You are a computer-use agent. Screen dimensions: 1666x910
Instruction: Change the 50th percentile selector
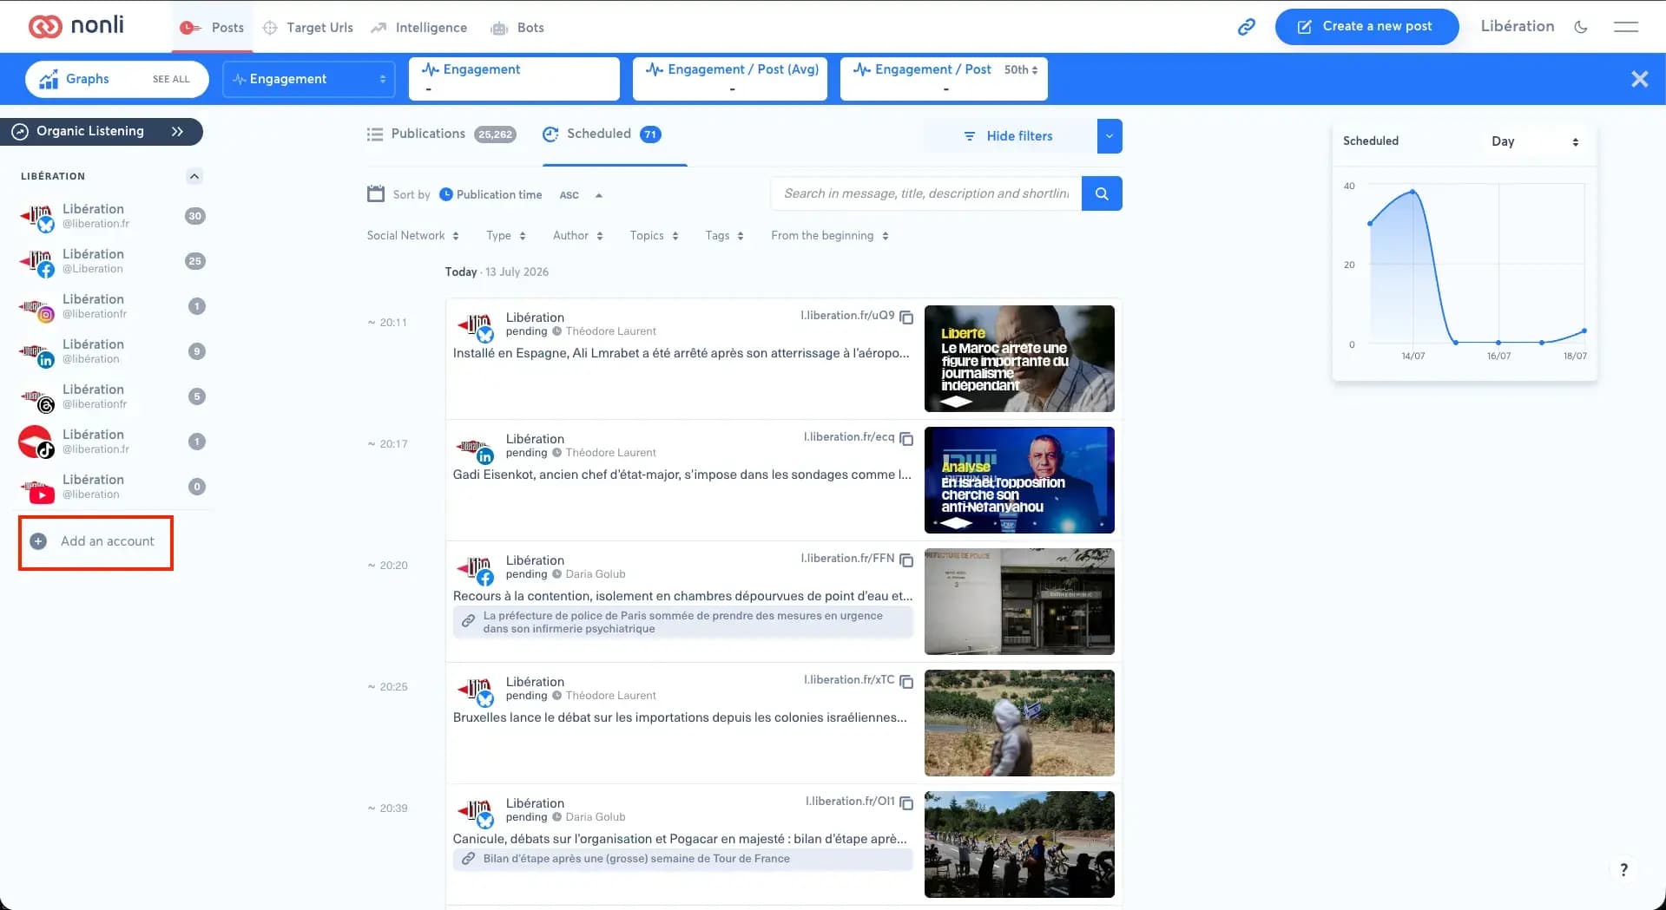point(1021,69)
